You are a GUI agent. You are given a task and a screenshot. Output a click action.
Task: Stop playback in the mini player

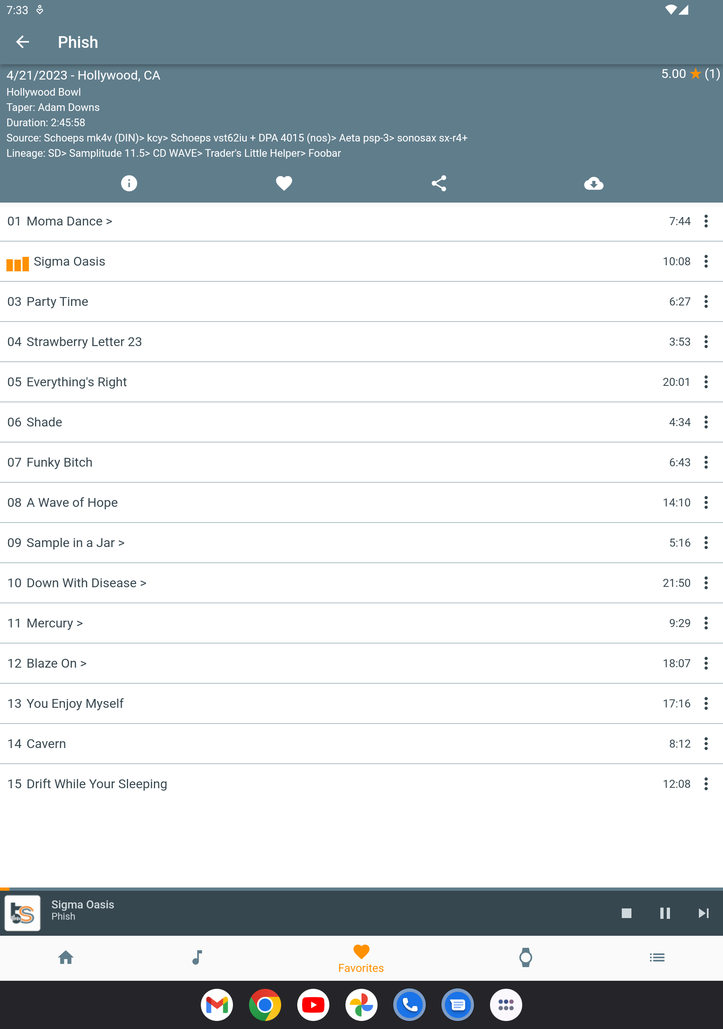coord(626,913)
